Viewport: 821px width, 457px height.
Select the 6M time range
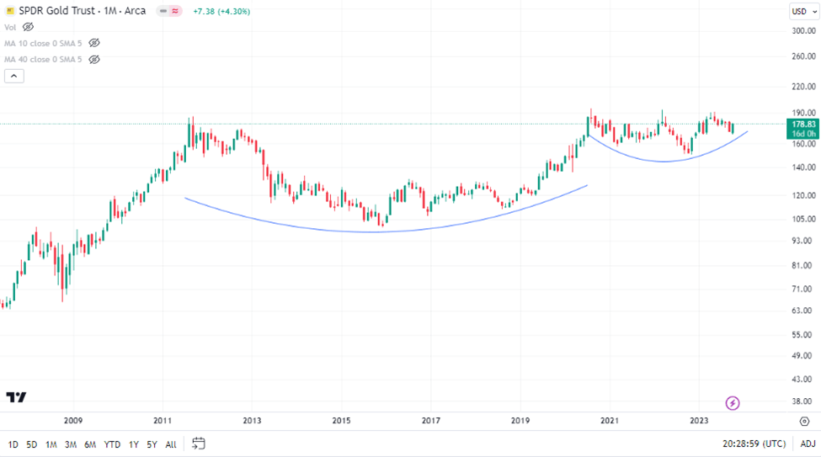click(90, 444)
